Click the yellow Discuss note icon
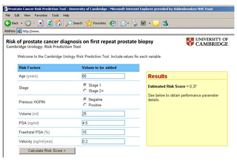The image size is (237, 162). [156, 23]
